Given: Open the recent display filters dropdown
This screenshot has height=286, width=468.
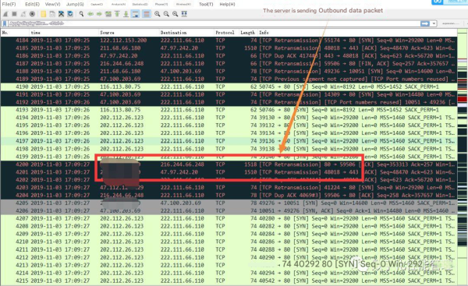Looking at the screenshot, I should coord(434,23).
